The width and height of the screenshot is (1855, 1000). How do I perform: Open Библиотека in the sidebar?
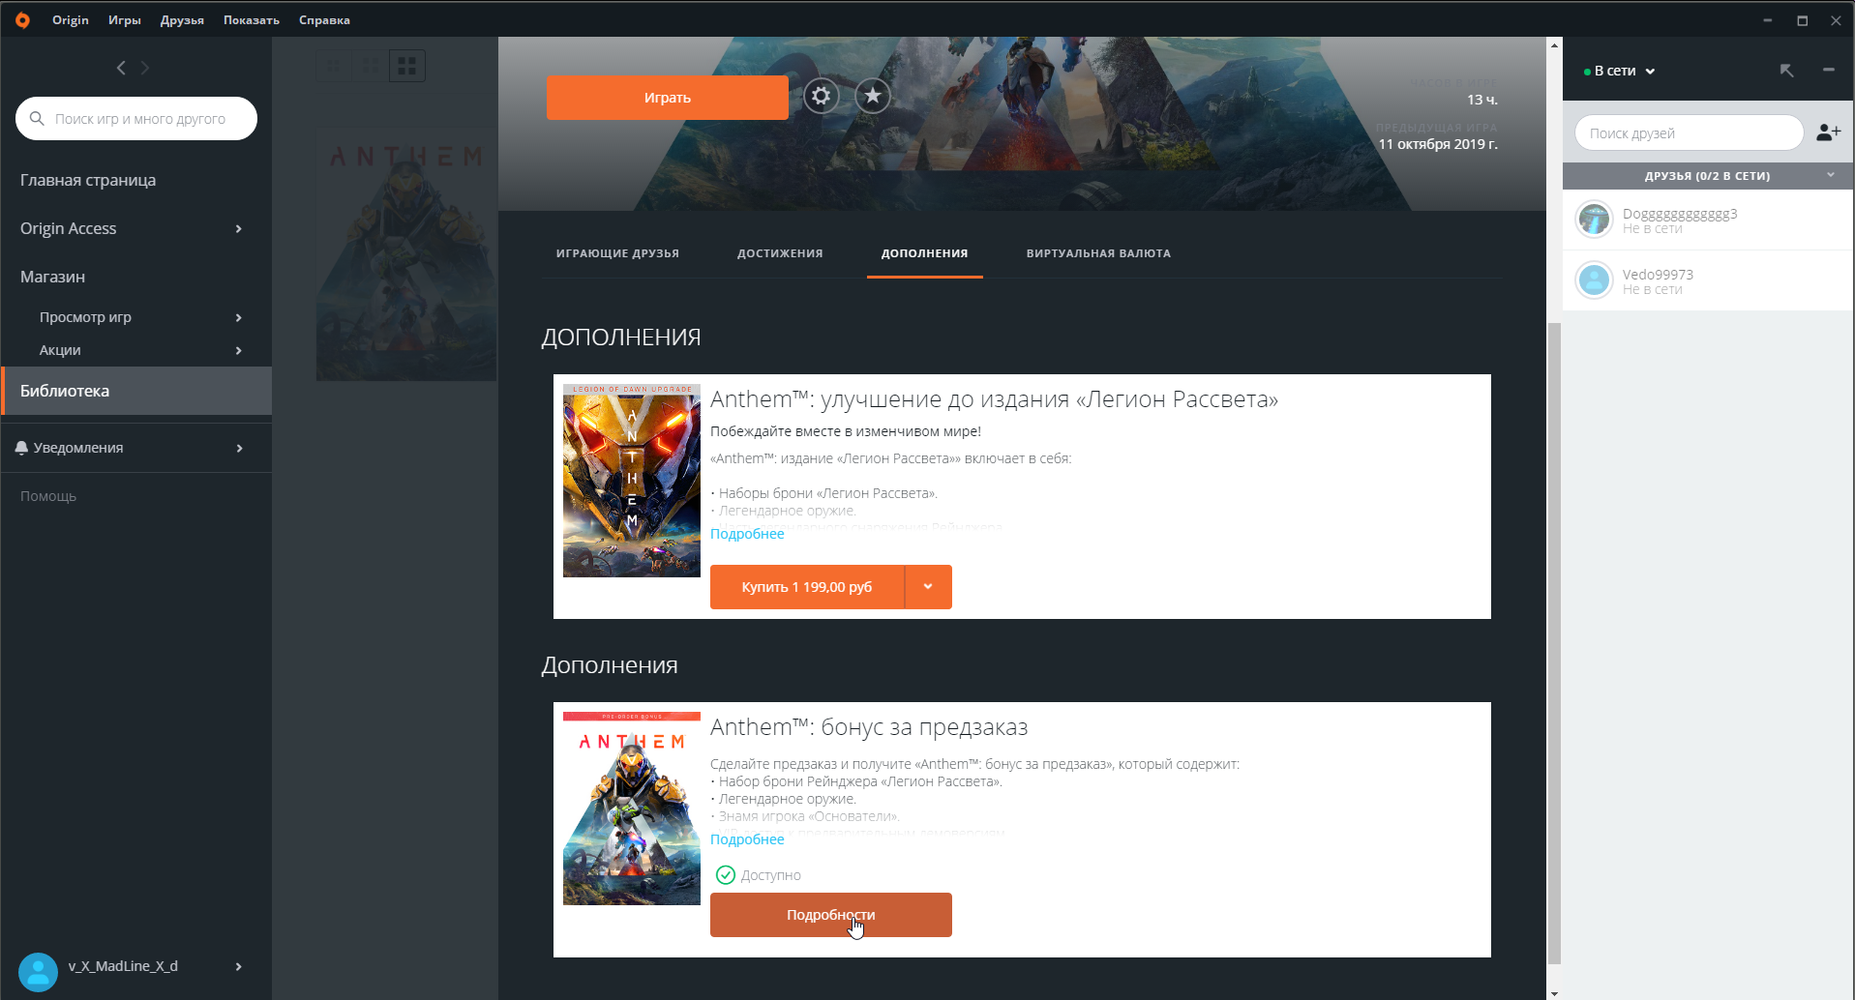tap(136, 391)
